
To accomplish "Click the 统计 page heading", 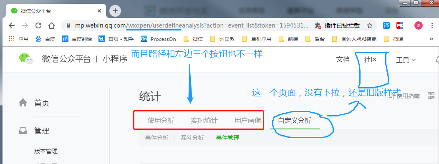I will (150, 97).
